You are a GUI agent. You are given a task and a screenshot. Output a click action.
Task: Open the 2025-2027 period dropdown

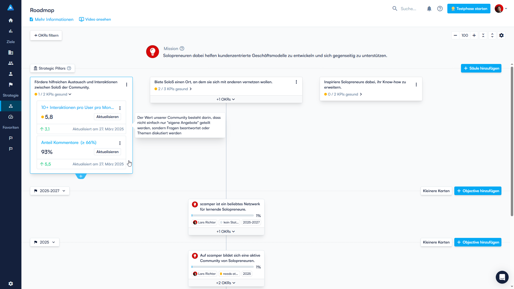[50, 191]
